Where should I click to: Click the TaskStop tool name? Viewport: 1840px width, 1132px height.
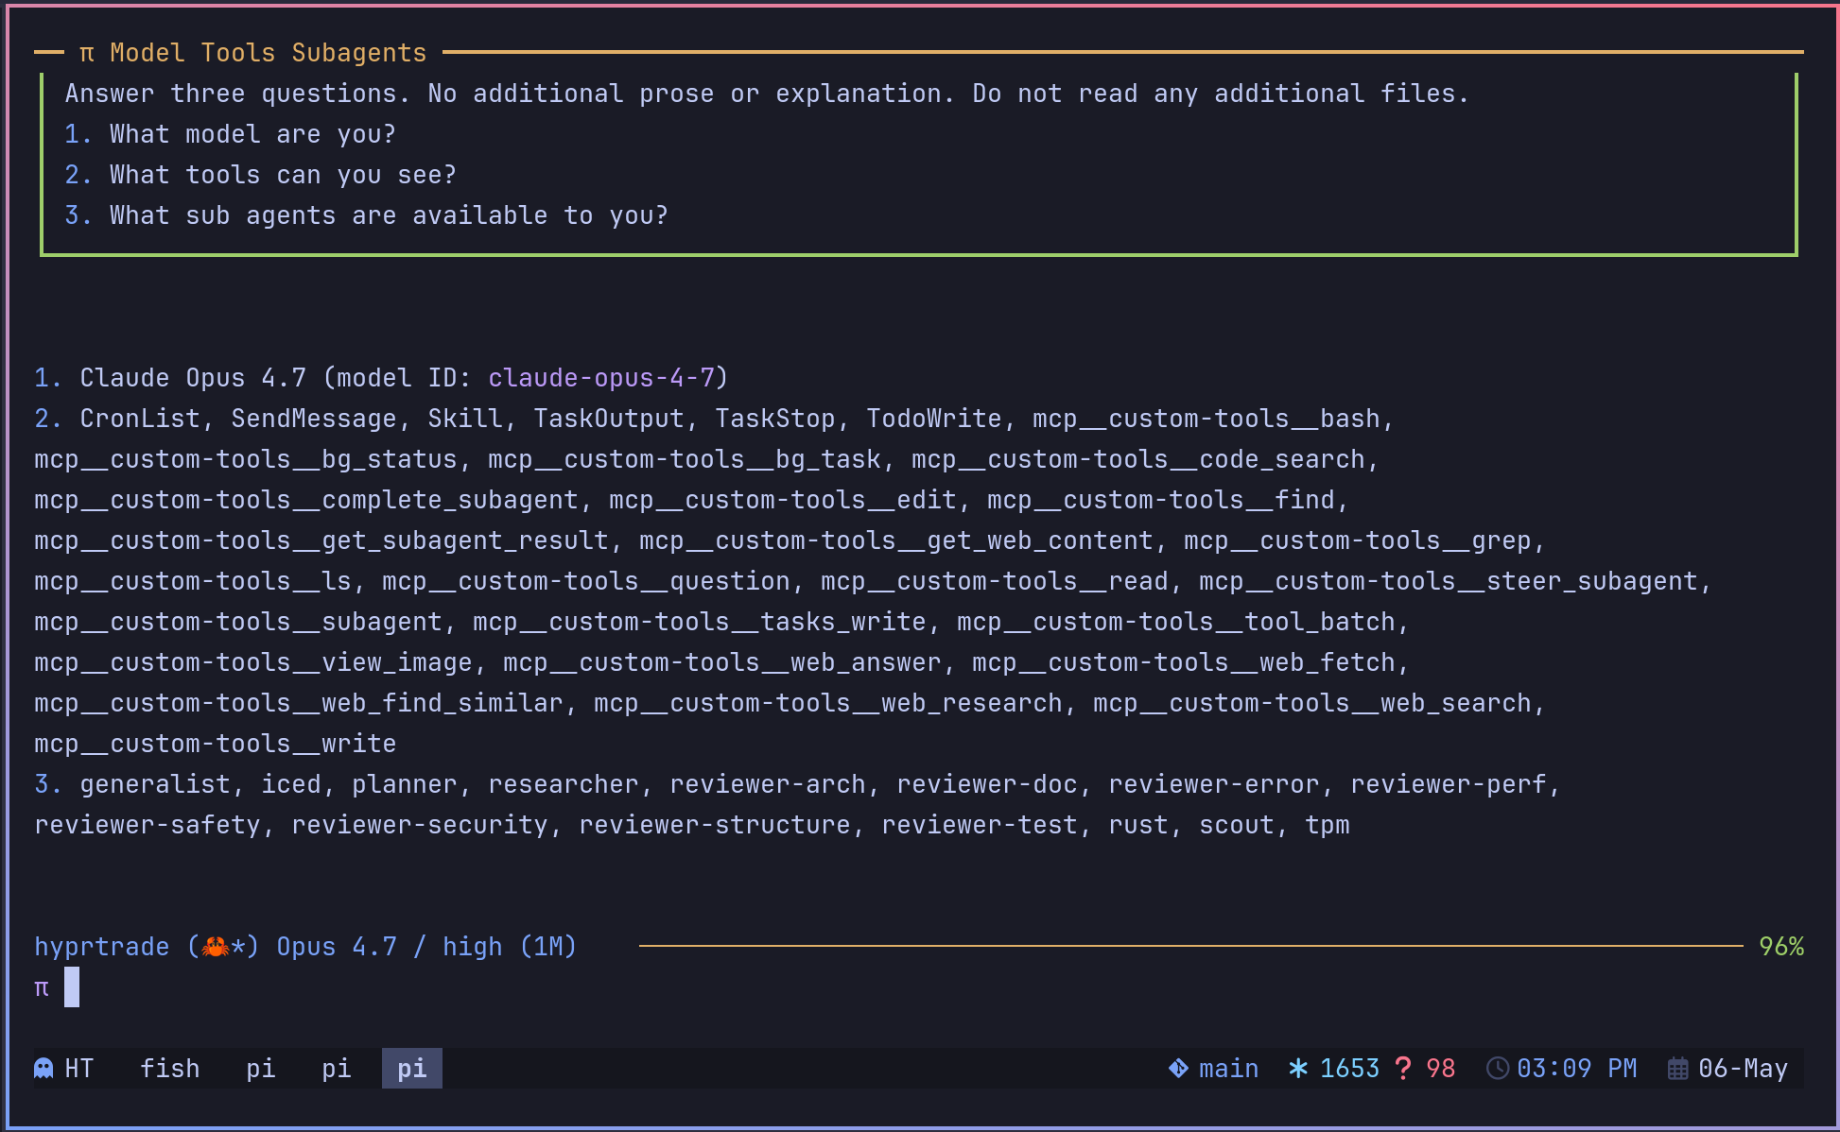775,419
